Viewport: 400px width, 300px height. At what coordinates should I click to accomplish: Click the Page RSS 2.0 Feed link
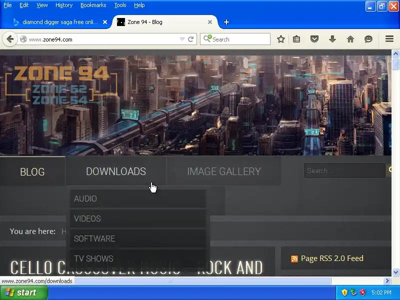click(x=332, y=258)
